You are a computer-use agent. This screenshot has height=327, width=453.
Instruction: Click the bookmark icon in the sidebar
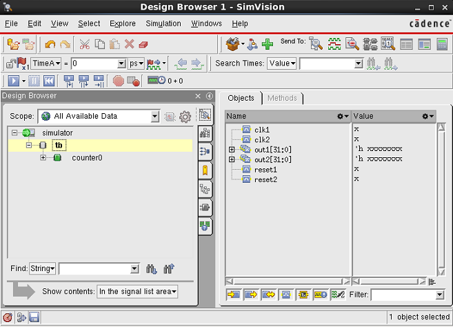point(205,170)
